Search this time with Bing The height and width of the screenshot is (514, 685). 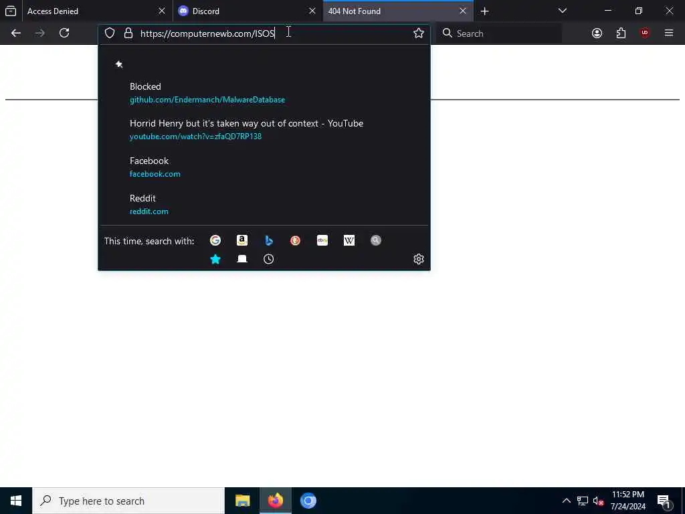[x=269, y=240]
